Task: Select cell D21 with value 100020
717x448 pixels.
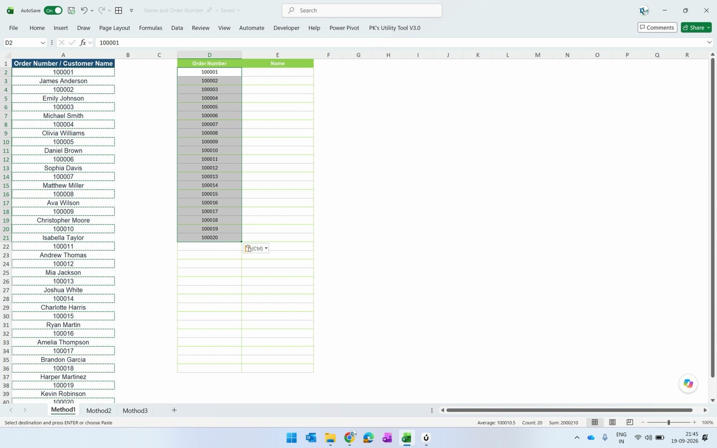Action: 209,237
